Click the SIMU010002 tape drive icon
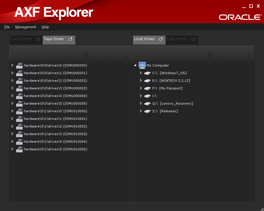 (x=19, y=126)
